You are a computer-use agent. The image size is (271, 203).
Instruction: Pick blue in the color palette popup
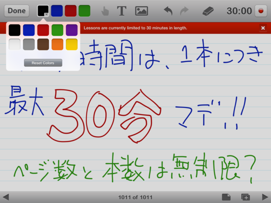point(29,30)
